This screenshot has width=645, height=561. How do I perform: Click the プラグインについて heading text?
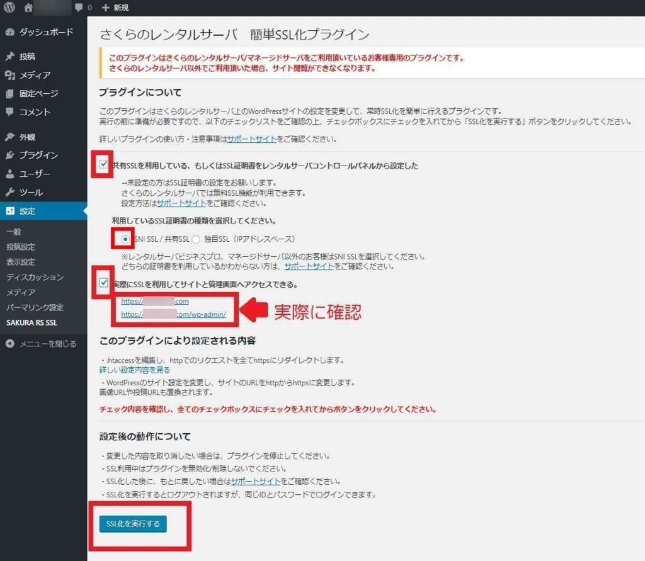click(140, 93)
